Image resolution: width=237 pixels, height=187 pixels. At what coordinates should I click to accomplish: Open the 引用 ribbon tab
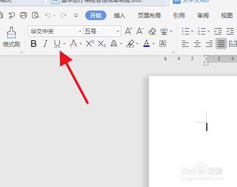click(x=179, y=15)
